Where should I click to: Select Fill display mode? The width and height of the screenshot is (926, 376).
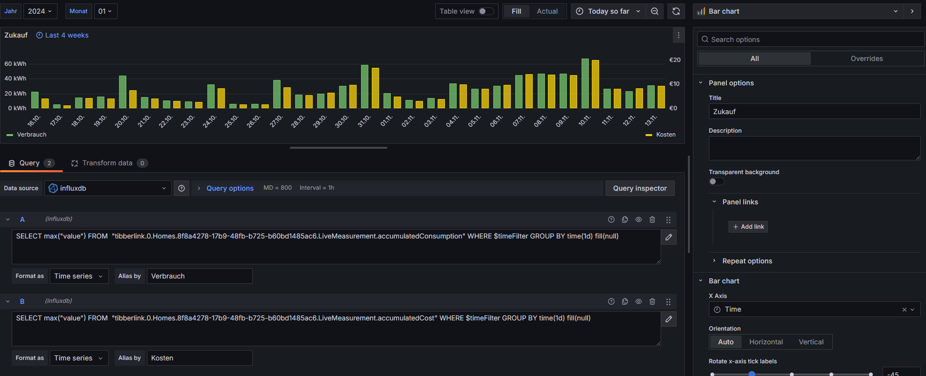(516, 11)
